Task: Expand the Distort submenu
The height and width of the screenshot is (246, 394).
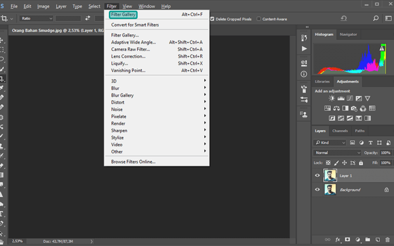Action: pos(158,102)
